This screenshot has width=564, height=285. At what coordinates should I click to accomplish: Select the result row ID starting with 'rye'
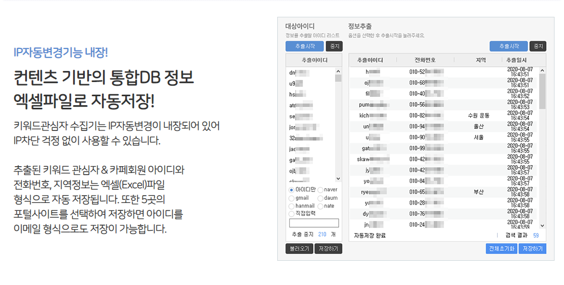pos(374,192)
